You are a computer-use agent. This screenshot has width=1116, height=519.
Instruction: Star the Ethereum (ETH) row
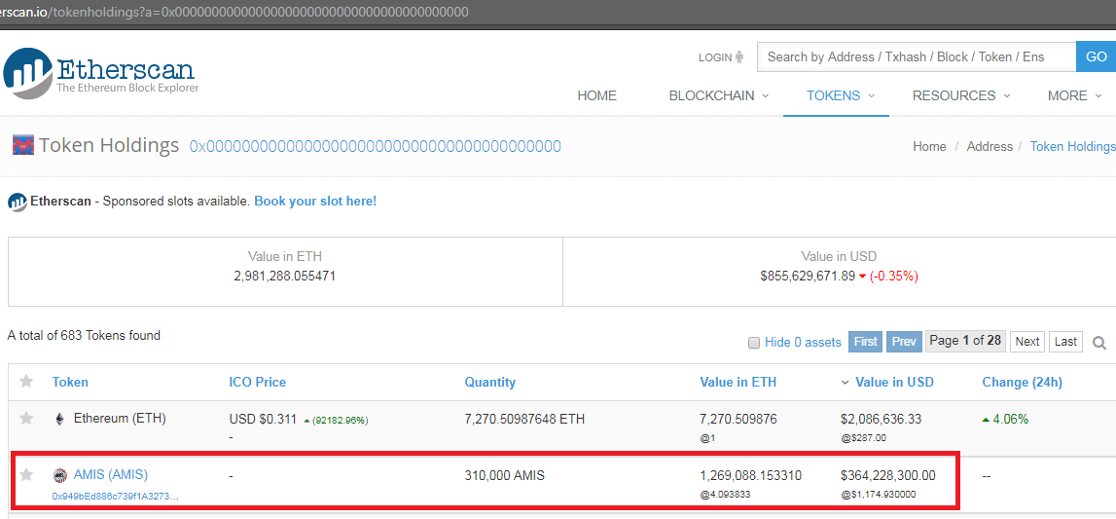(26, 418)
